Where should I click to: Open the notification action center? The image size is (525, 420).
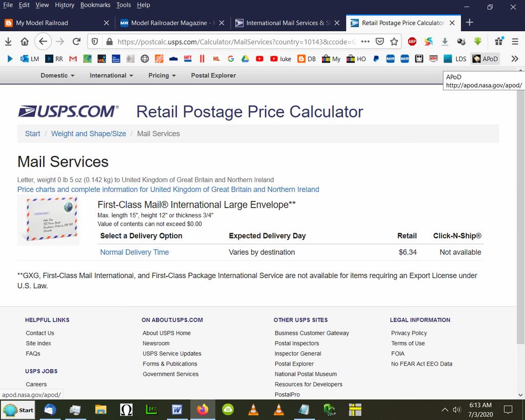[508, 410]
